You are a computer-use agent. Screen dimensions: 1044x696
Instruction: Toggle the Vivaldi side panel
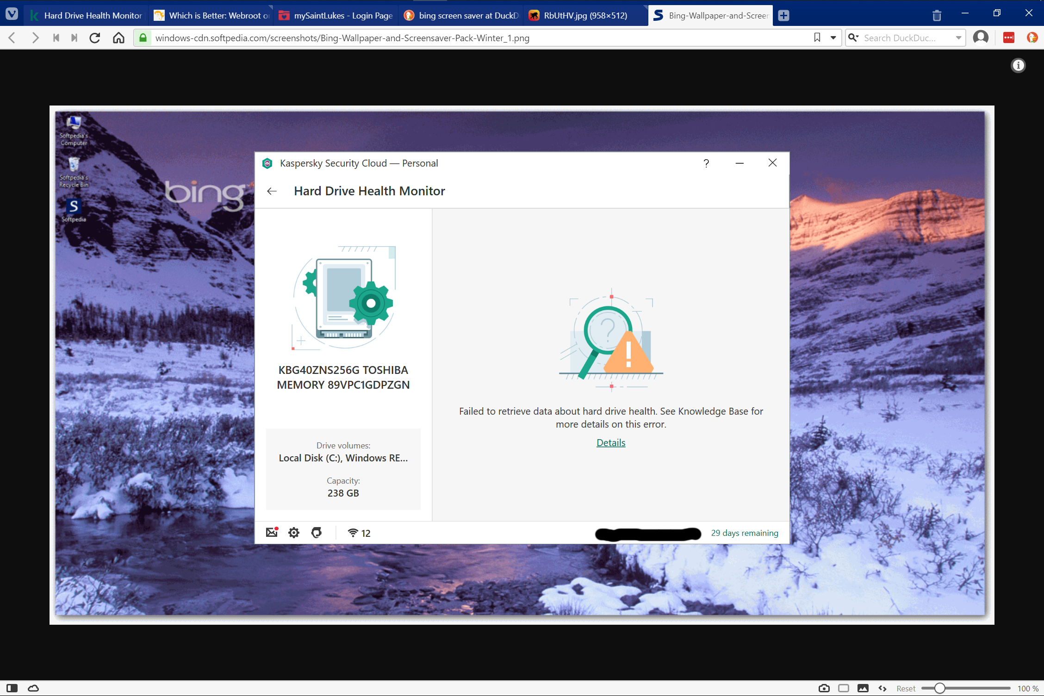click(12, 688)
